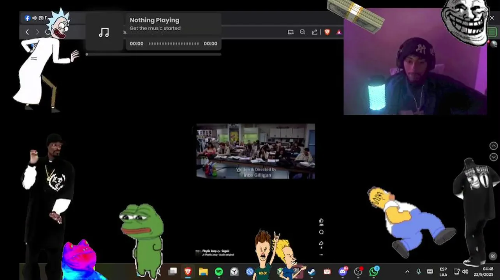
Task: Click the "Get the music started" text
Action: (155, 28)
